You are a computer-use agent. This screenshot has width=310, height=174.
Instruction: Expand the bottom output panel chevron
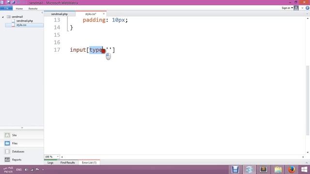click(x=307, y=162)
